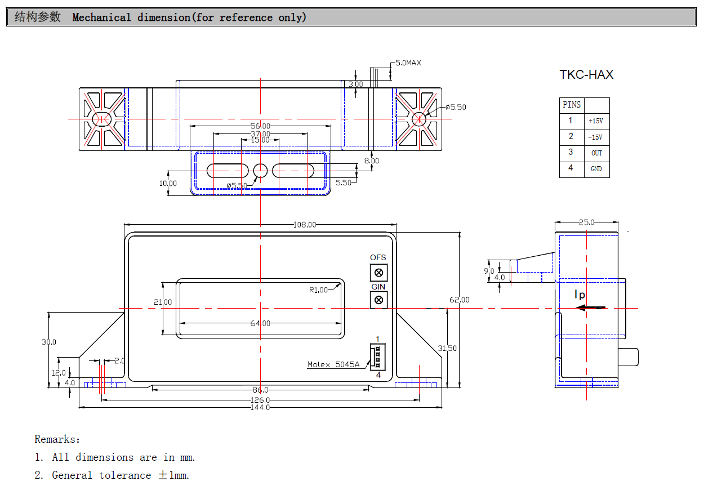Click the left mounting hole in top view

tap(102, 119)
